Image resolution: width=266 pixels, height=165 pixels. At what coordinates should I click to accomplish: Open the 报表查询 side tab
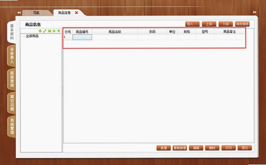coord(12,79)
